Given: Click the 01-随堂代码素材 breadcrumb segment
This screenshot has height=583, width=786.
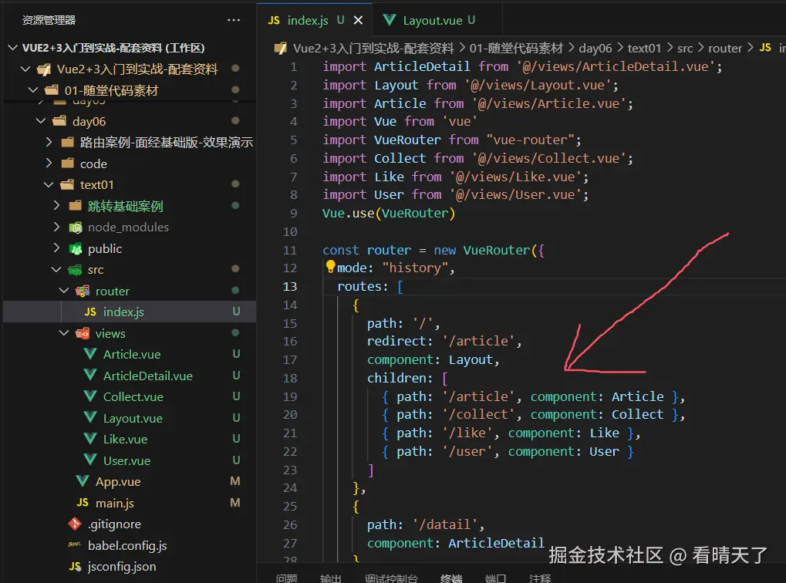Looking at the screenshot, I should 516,48.
